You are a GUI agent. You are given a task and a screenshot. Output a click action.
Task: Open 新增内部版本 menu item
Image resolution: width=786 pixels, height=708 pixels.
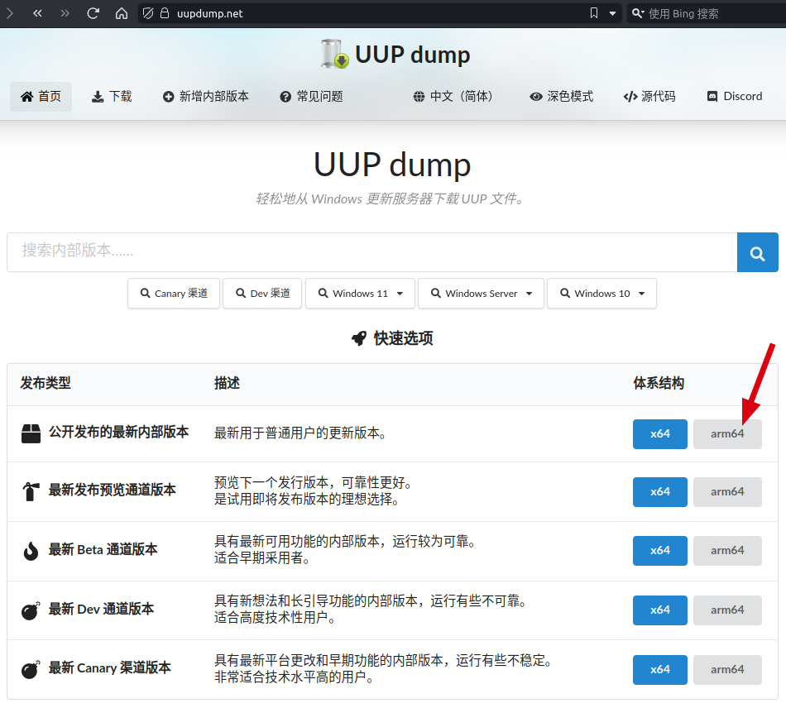tap(206, 97)
